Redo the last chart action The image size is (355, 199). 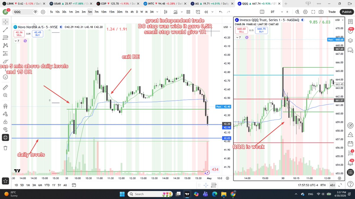pyautogui.click(x=228, y=12)
